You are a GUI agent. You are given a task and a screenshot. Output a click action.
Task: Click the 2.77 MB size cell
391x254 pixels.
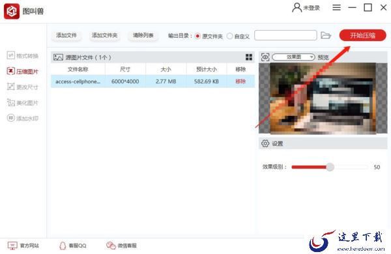tap(166, 81)
